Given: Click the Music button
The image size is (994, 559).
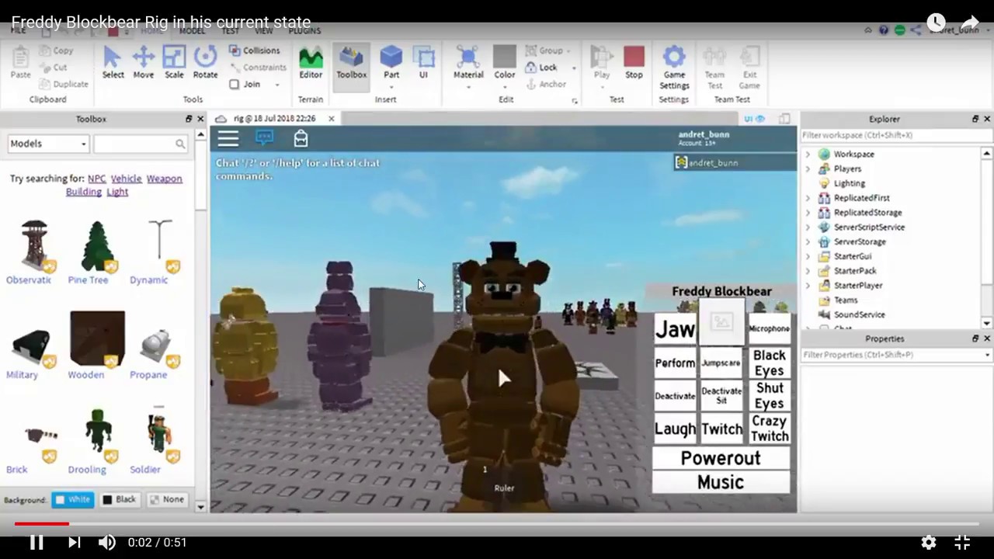Looking at the screenshot, I should 721,482.
